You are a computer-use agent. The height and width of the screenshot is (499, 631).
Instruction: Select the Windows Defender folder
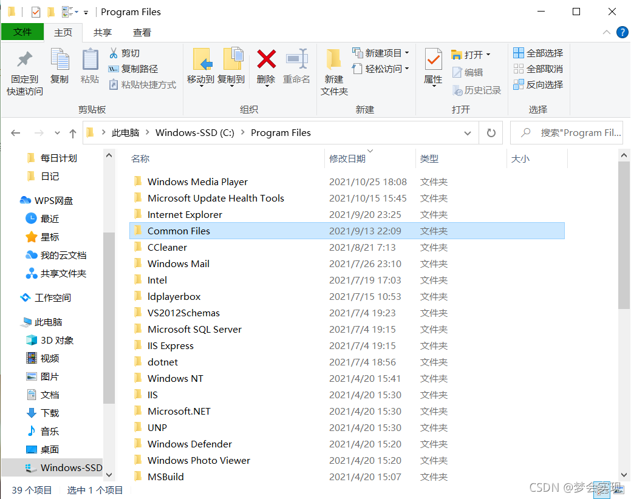(x=347, y=444)
